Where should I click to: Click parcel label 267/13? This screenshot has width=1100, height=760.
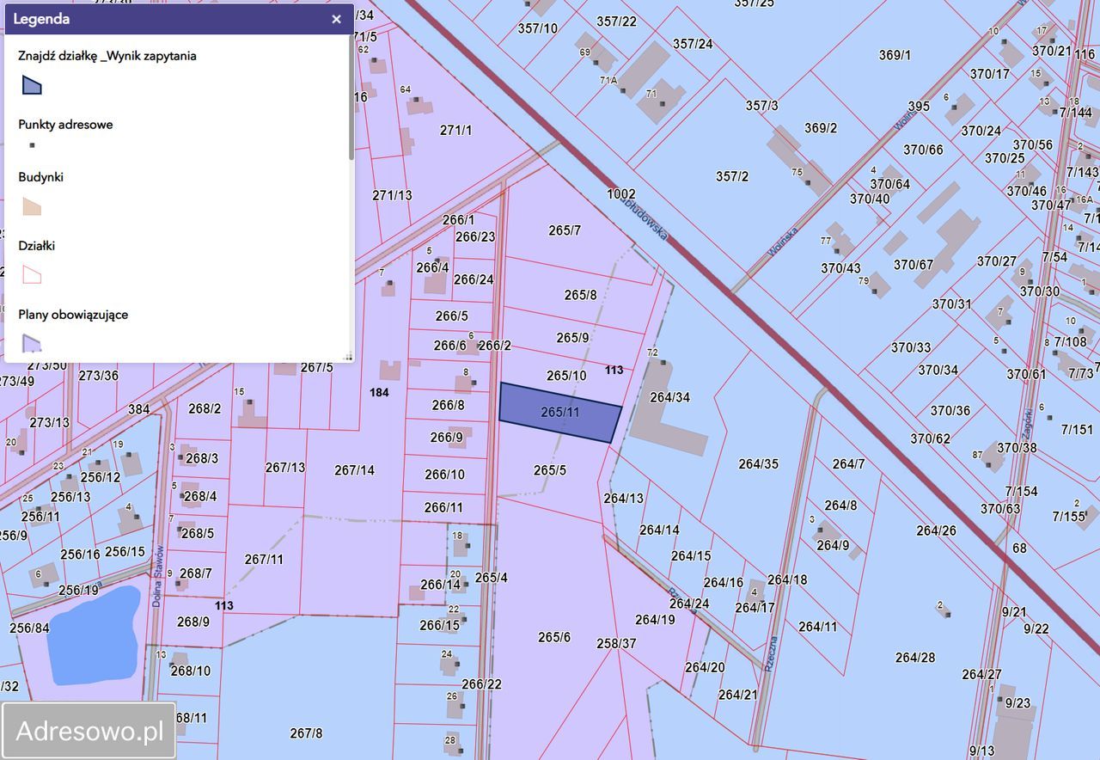(284, 468)
